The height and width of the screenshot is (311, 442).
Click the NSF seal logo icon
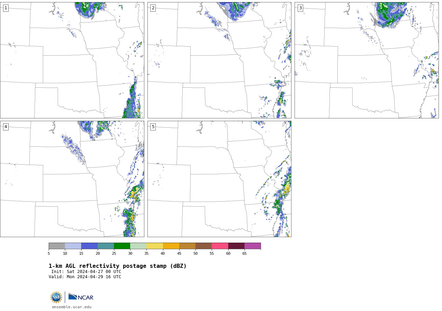pyautogui.click(x=56, y=297)
